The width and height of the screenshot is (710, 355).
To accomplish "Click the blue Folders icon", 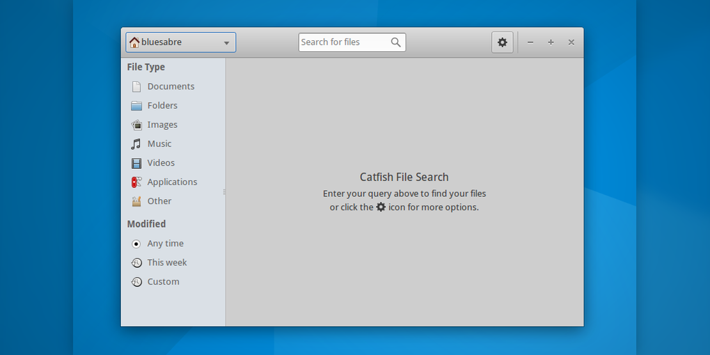I will (136, 106).
